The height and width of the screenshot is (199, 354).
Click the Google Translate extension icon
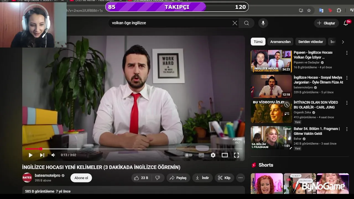321,11
